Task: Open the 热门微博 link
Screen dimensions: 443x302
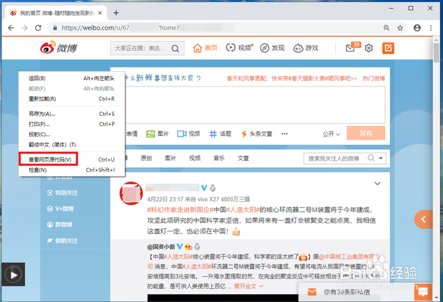Action: [x=374, y=78]
